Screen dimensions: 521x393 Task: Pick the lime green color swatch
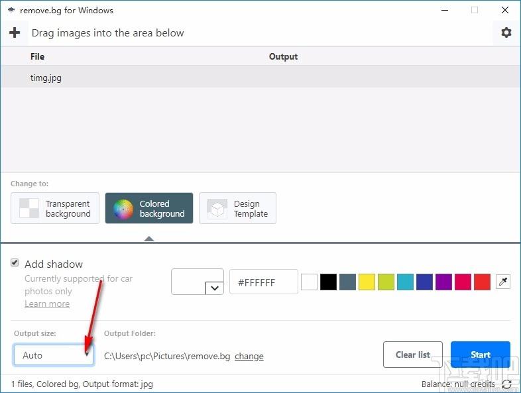tap(386, 282)
